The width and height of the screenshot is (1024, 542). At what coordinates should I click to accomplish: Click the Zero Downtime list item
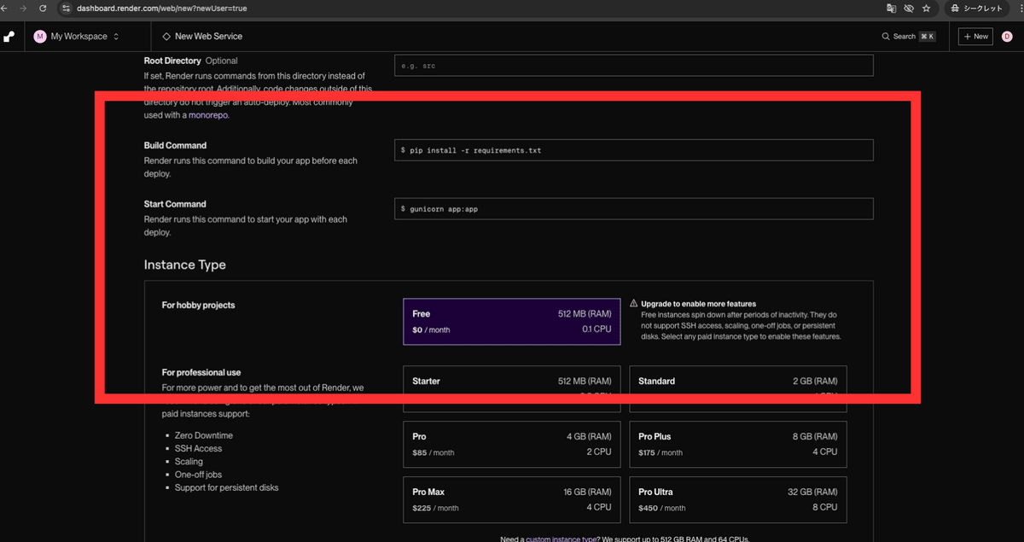[204, 435]
